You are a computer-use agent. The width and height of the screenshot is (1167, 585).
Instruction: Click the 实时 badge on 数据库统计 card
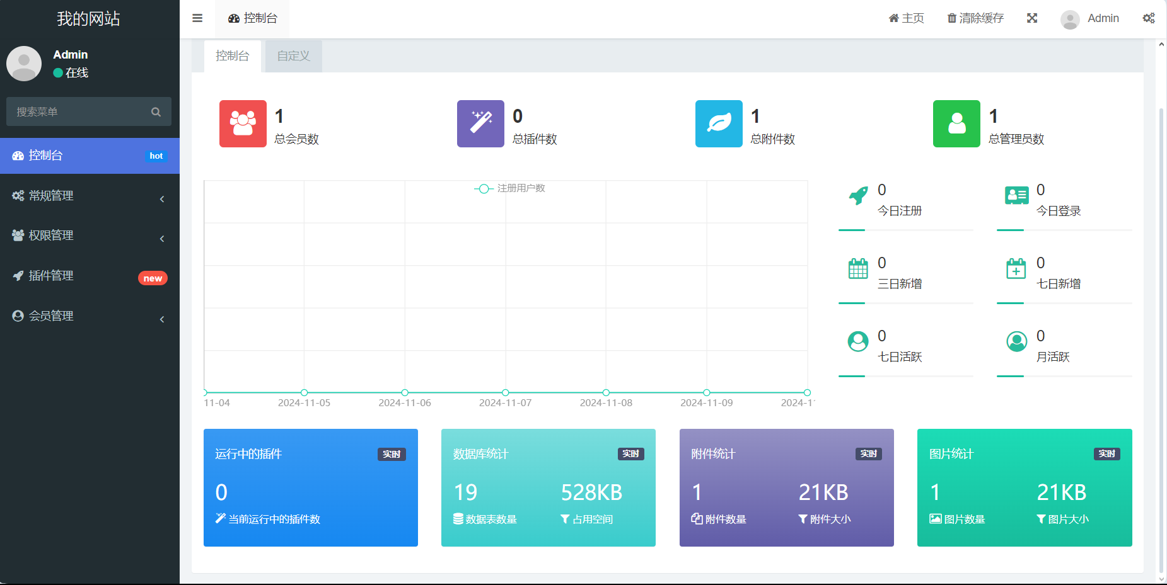click(630, 454)
